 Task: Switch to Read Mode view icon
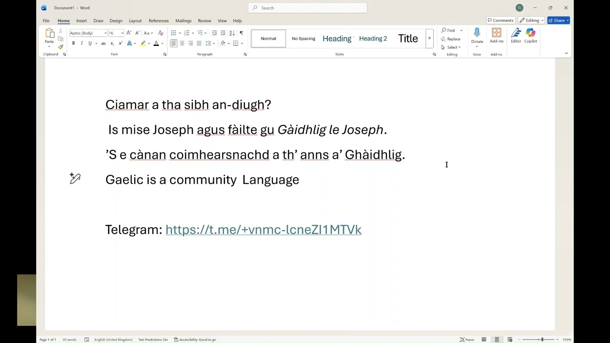pyautogui.click(x=484, y=340)
